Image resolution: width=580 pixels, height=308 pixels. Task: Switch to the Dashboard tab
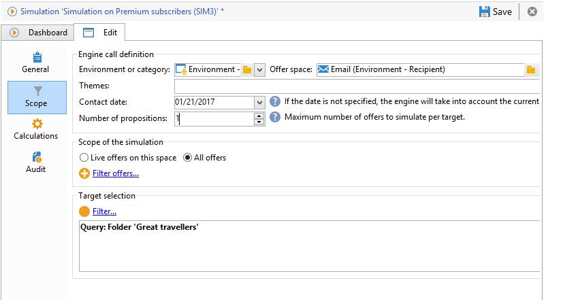[37, 33]
